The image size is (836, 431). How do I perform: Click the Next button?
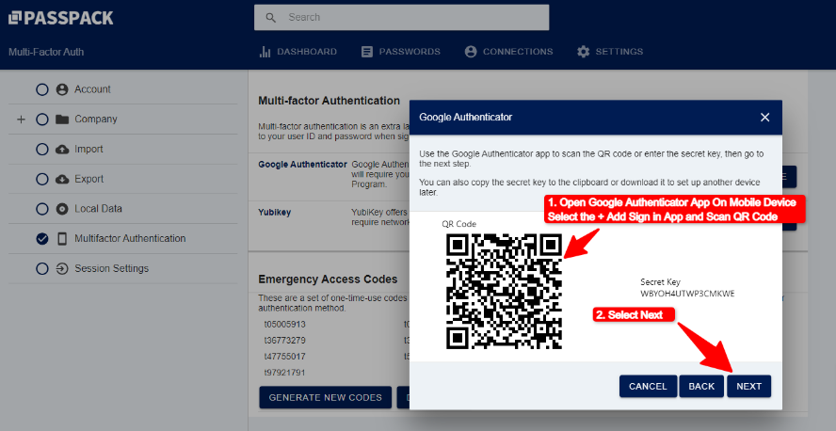pyautogui.click(x=749, y=386)
